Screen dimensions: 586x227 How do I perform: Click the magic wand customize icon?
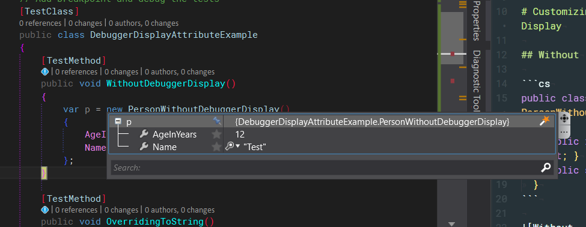(x=545, y=121)
